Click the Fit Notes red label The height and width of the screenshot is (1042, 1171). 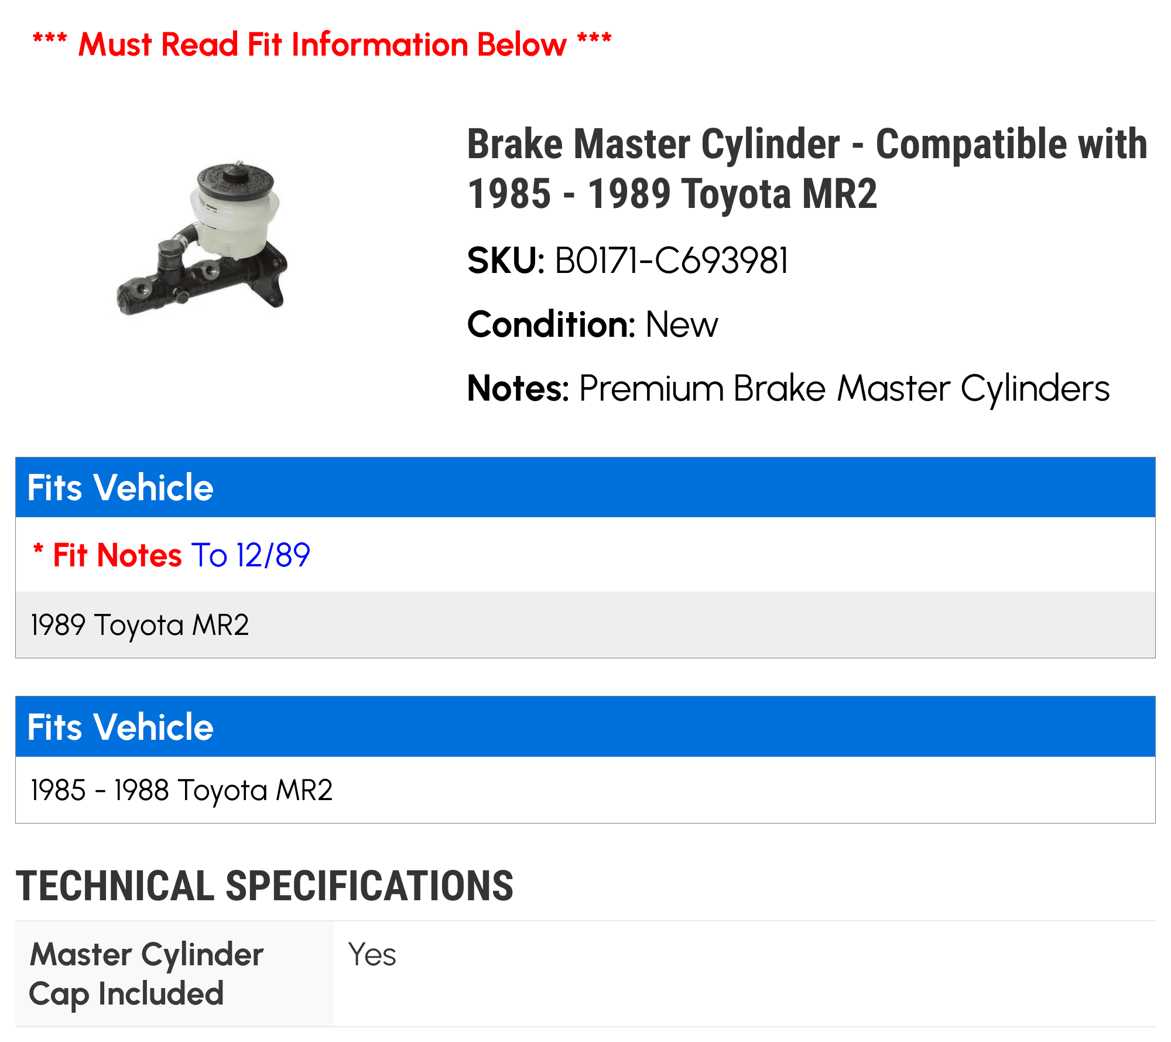pos(117,555)
